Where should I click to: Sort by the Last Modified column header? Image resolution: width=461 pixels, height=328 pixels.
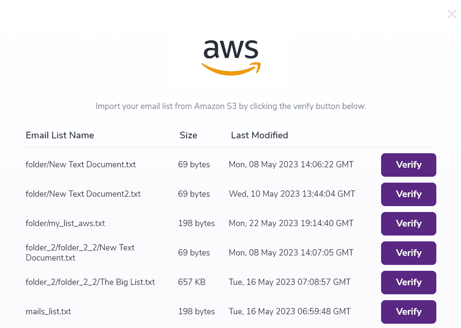[x=259, y=135]
